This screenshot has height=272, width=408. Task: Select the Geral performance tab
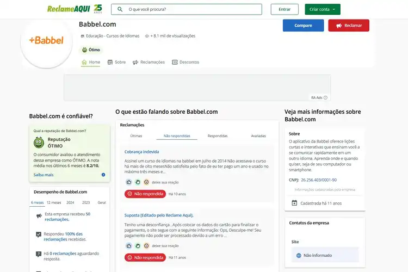(102, 202)
